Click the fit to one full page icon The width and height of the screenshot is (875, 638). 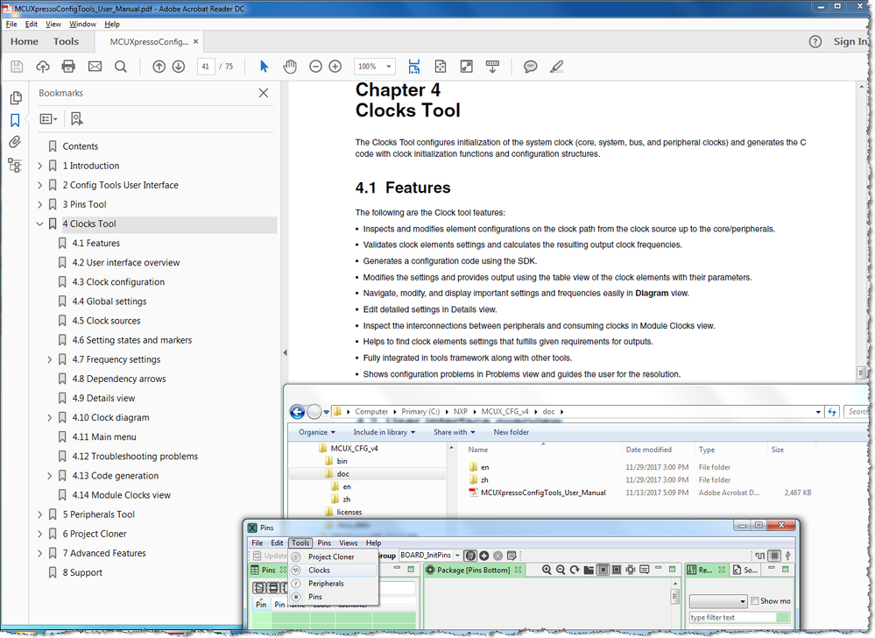441,67
